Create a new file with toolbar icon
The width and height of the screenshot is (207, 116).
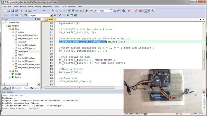[x=5, y=11]
